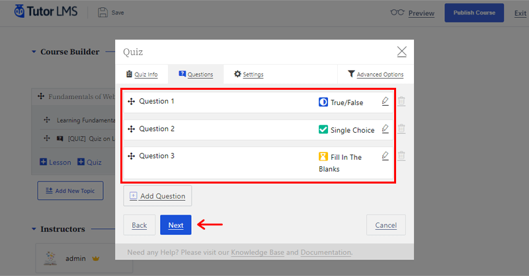This screenshot has width=529, height=276.
Task: Close the Quiz dialog
Action: coord(401,52)
